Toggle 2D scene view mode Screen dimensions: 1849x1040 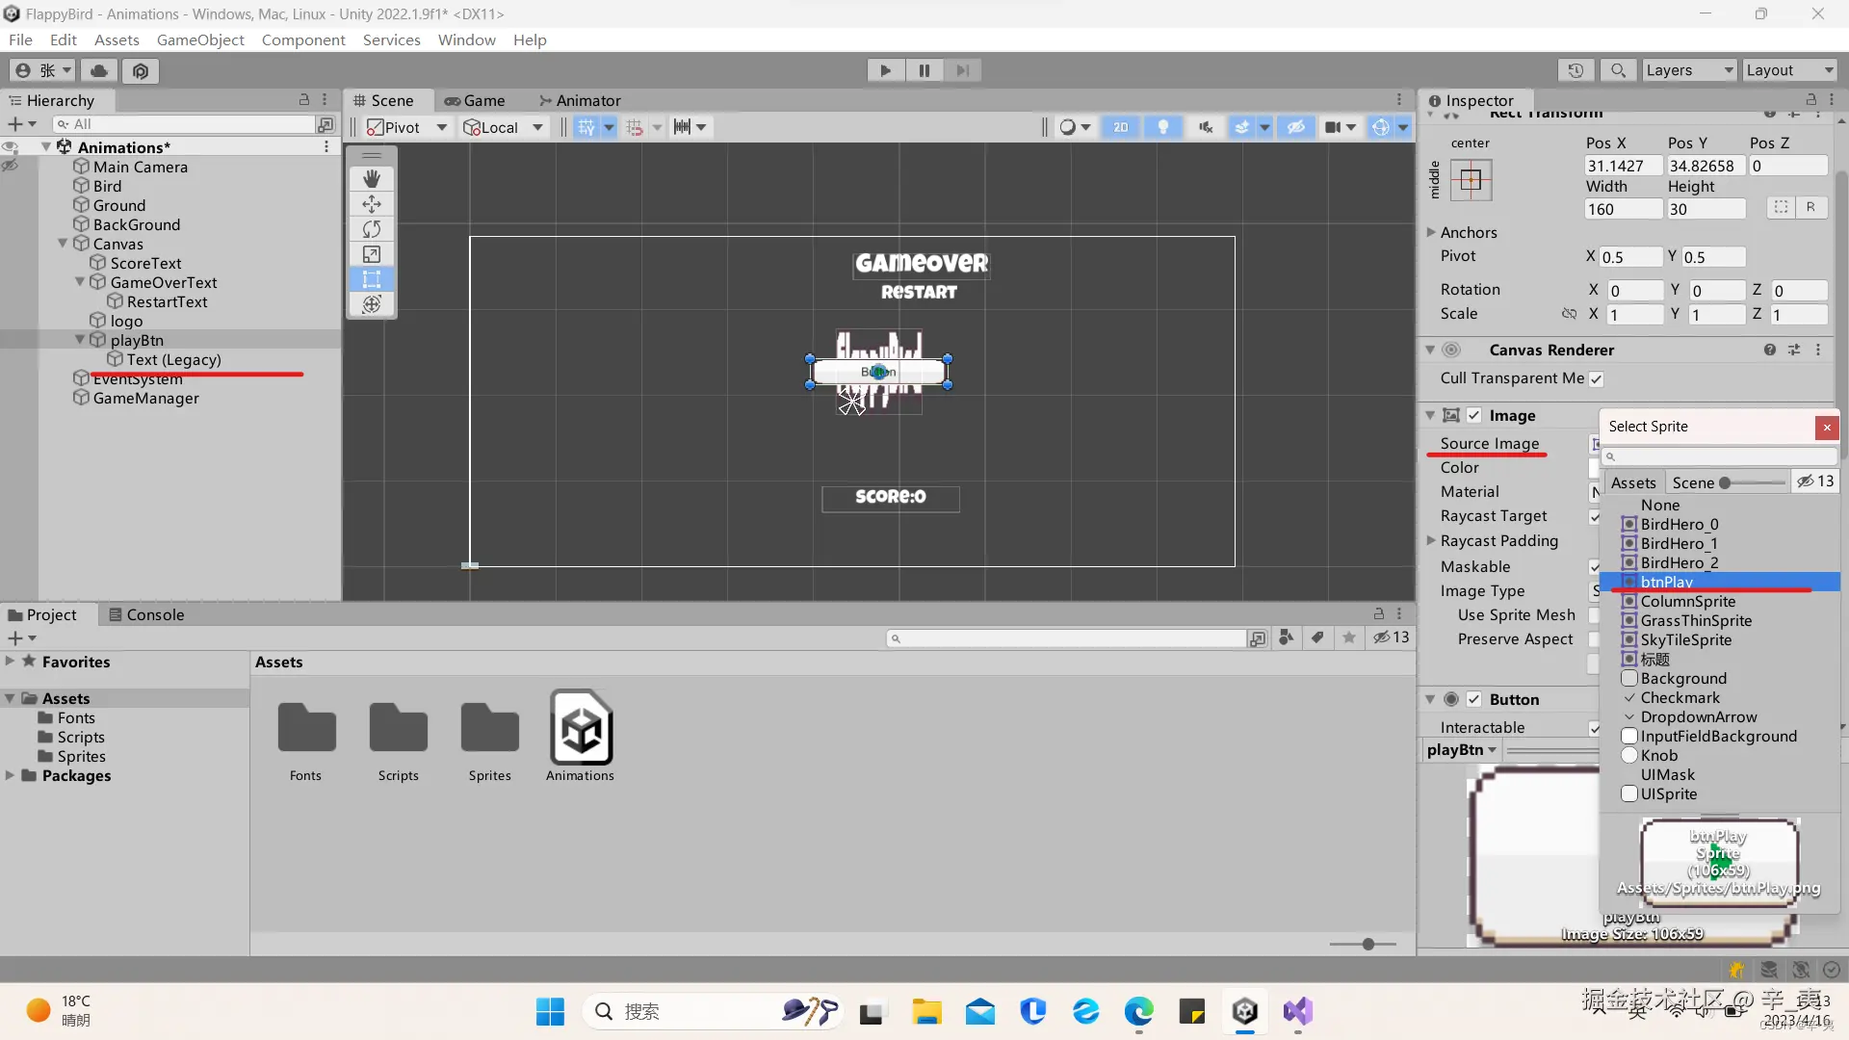1121,127
